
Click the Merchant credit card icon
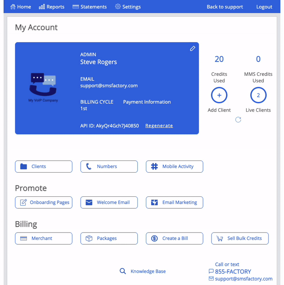tap(23, 238)
